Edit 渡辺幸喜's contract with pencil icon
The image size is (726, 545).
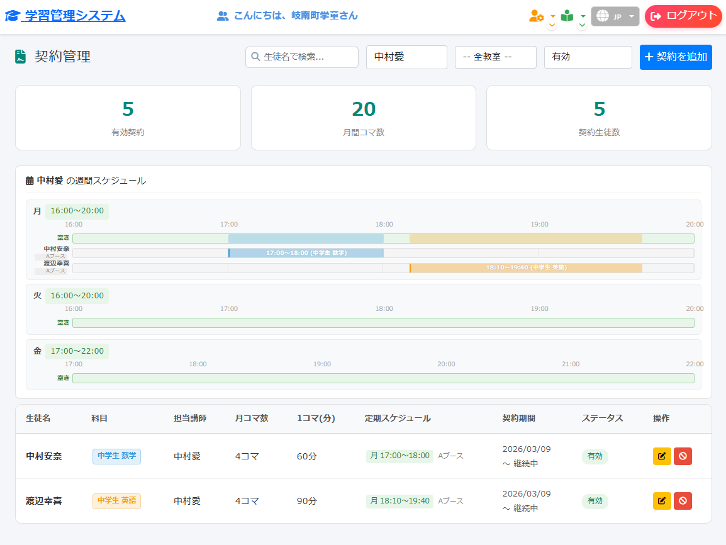click(662, 501)
